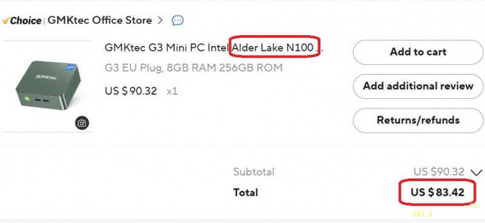Expand the subtotal breakdown arrow
The height and width of the screenshot is (223, 485).
477,172
